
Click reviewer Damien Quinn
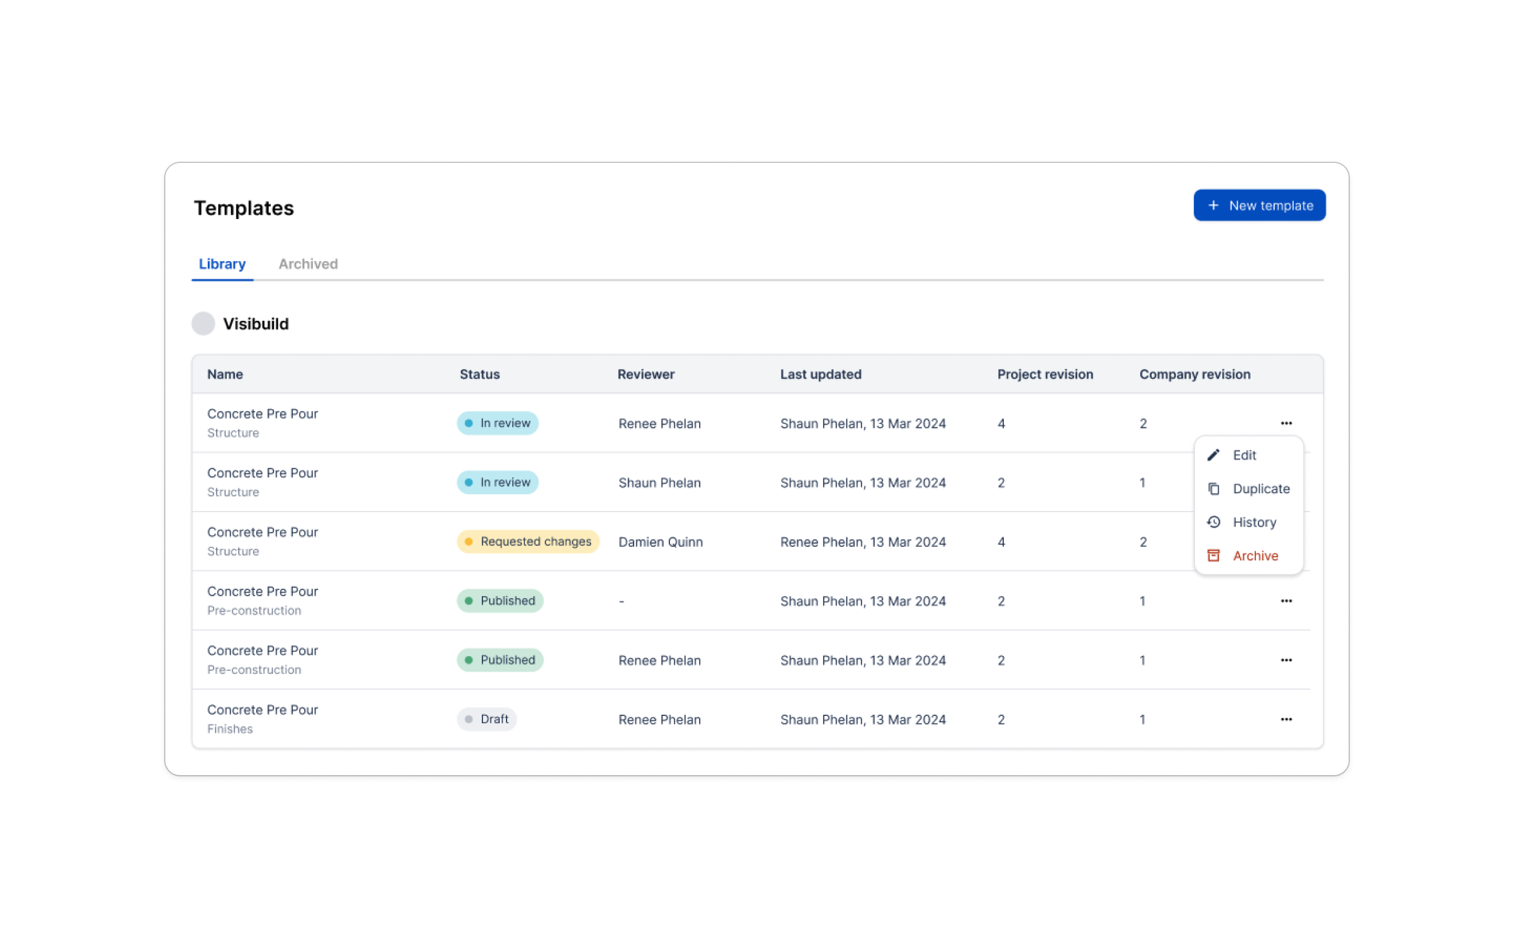(660, 542)
